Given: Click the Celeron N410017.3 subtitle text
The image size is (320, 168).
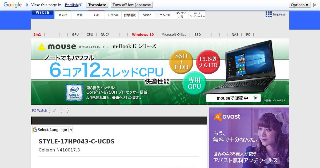Looking at the screenshot, I should click(x=59, y=150).
